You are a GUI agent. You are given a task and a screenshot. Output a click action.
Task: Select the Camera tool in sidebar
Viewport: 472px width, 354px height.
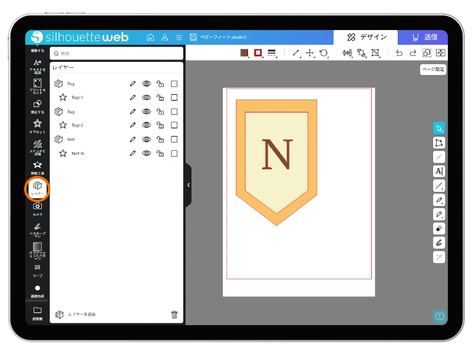pyautogui.click(x=37, y=209)
